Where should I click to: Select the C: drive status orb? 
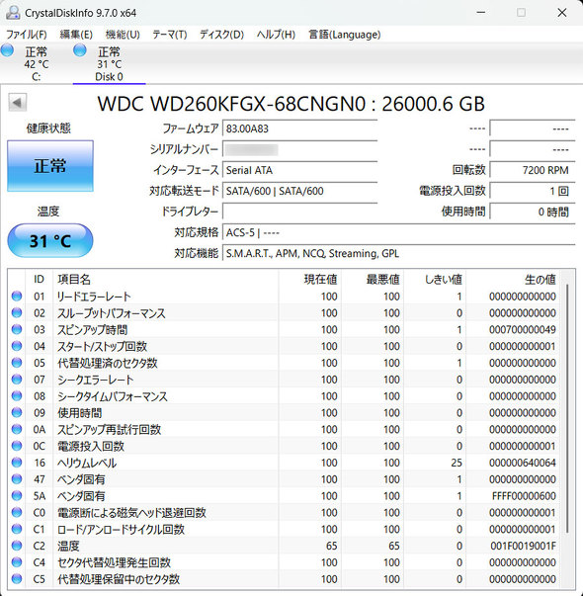[x=7, y=50]
